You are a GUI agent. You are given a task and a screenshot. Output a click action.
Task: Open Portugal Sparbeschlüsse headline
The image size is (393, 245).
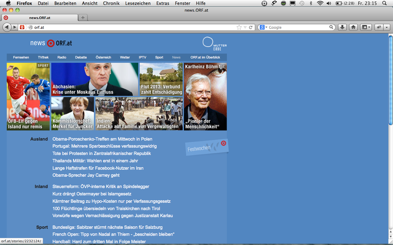tap(105, 146)
